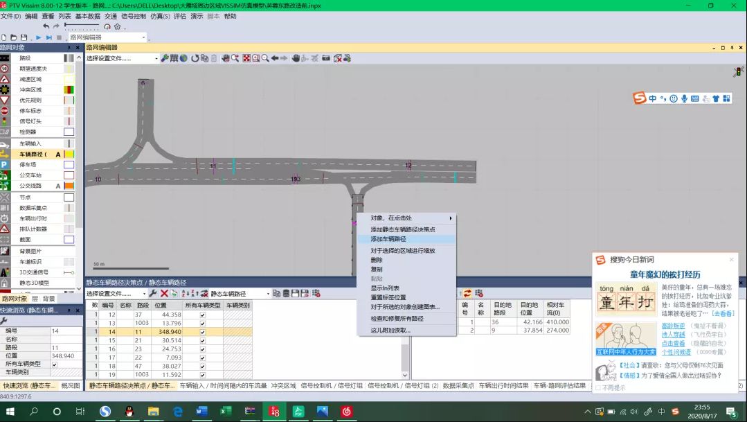747x422 pixels.
Task: Select the Stop Signs (停车标志) icon
Action: point(5,111)
